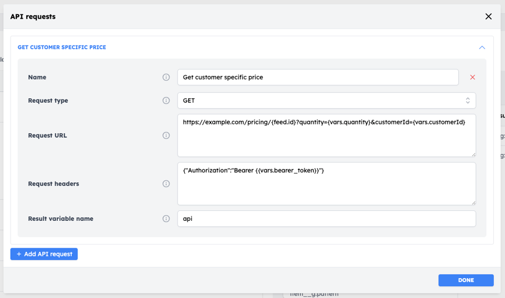Show info tooltip for Request headers
The image size is (505, 298).
coord(166,183)
